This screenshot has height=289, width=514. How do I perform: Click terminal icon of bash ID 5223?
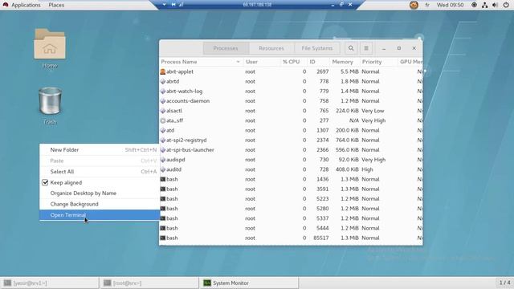pos(162,199)
